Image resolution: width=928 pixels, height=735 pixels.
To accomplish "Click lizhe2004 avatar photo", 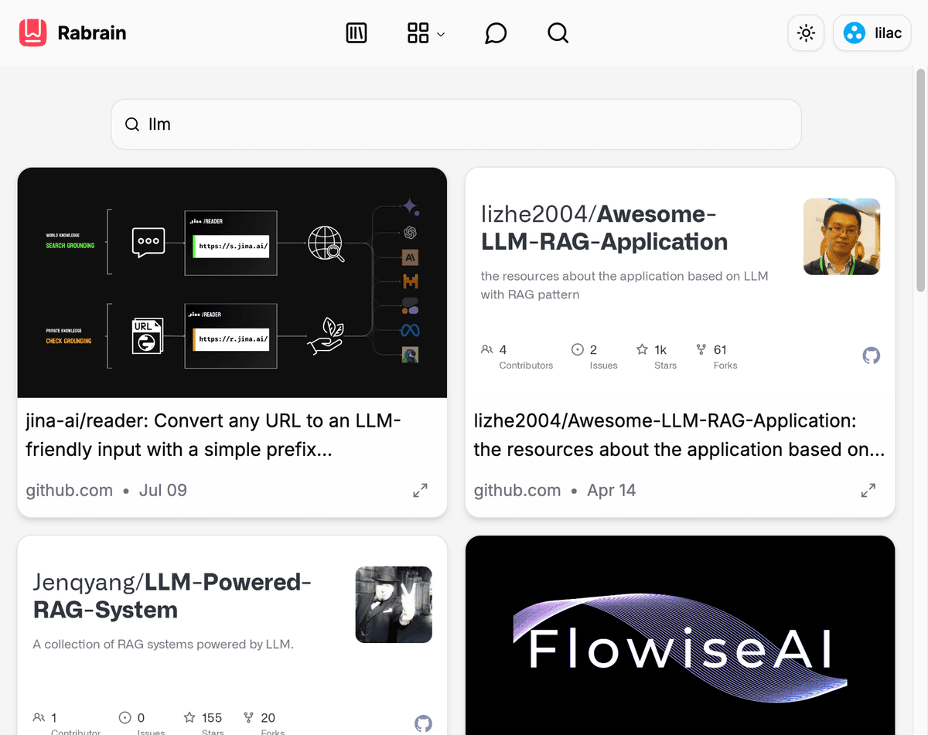I will pyautogui.click(x=841, y=236).
